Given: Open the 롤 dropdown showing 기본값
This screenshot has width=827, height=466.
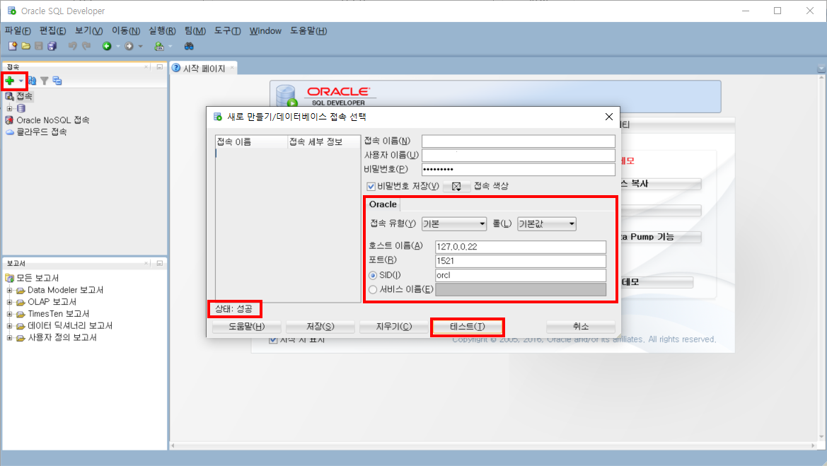Looking at the screenshot, I should pyautogui.click(x=546, y=224).
